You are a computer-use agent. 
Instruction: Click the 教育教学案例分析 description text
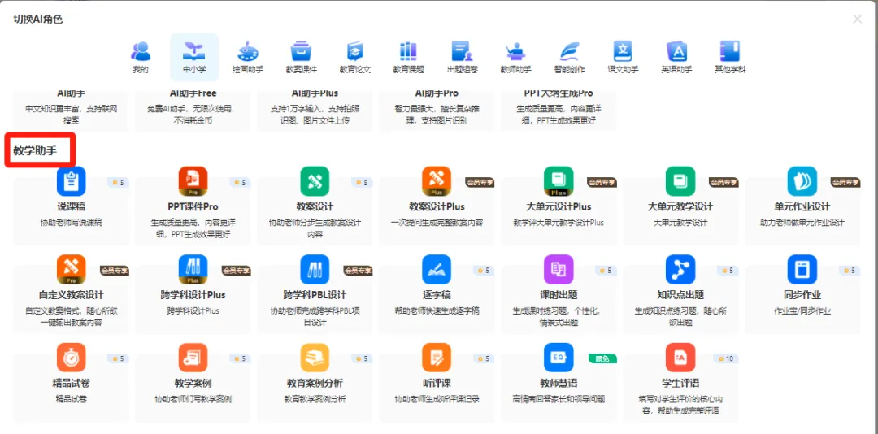pyautogui.click(x=315, y=399)
